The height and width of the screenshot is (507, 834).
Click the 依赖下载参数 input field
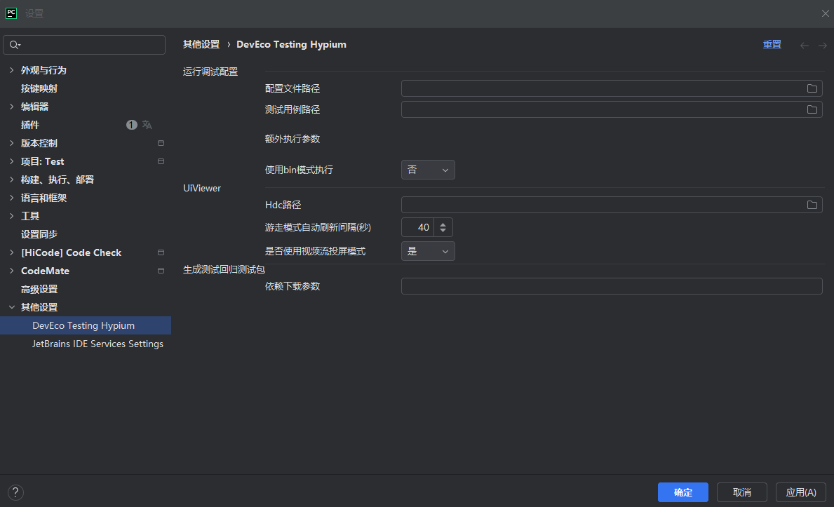point(611,286)
